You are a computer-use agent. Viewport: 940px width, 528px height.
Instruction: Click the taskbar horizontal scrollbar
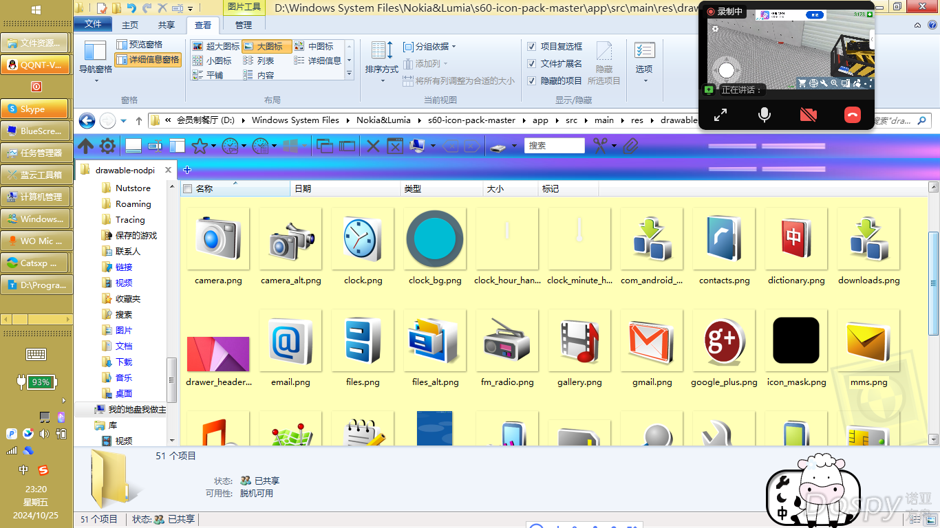tap(36, 319)
